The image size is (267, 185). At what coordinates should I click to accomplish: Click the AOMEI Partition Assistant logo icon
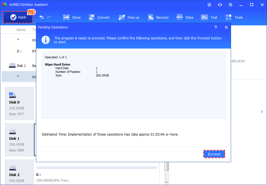5,4
